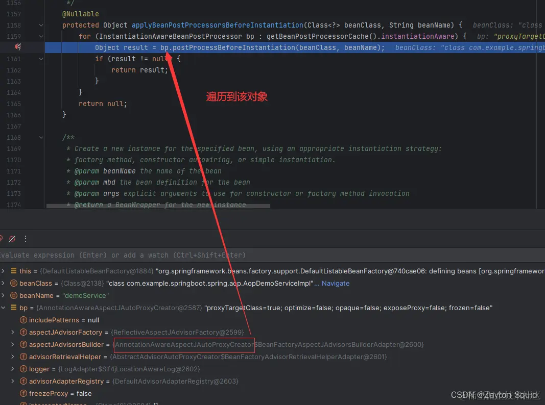Click the LogAdapter$Slf4jLocationAwareLog@2602 value

[x=129, y=369]
